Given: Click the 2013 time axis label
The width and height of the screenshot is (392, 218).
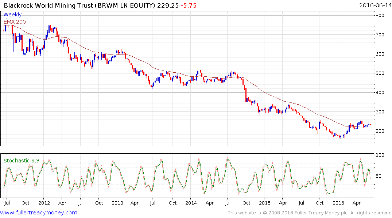Looking at the screenshot, I should pos(117,203).
